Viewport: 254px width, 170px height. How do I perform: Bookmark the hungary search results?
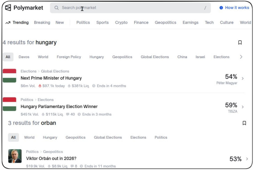click(240, 42)
